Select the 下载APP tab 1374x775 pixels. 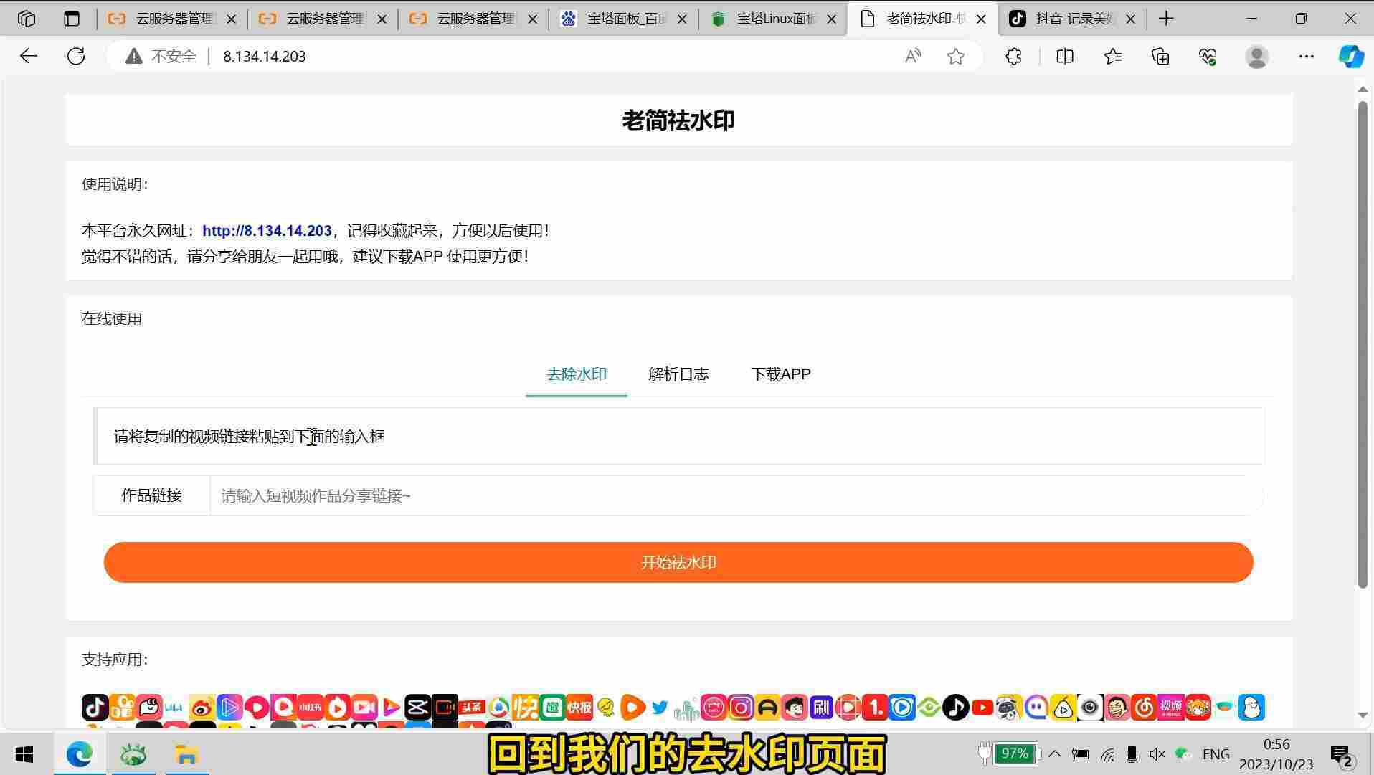click(780, 374)
